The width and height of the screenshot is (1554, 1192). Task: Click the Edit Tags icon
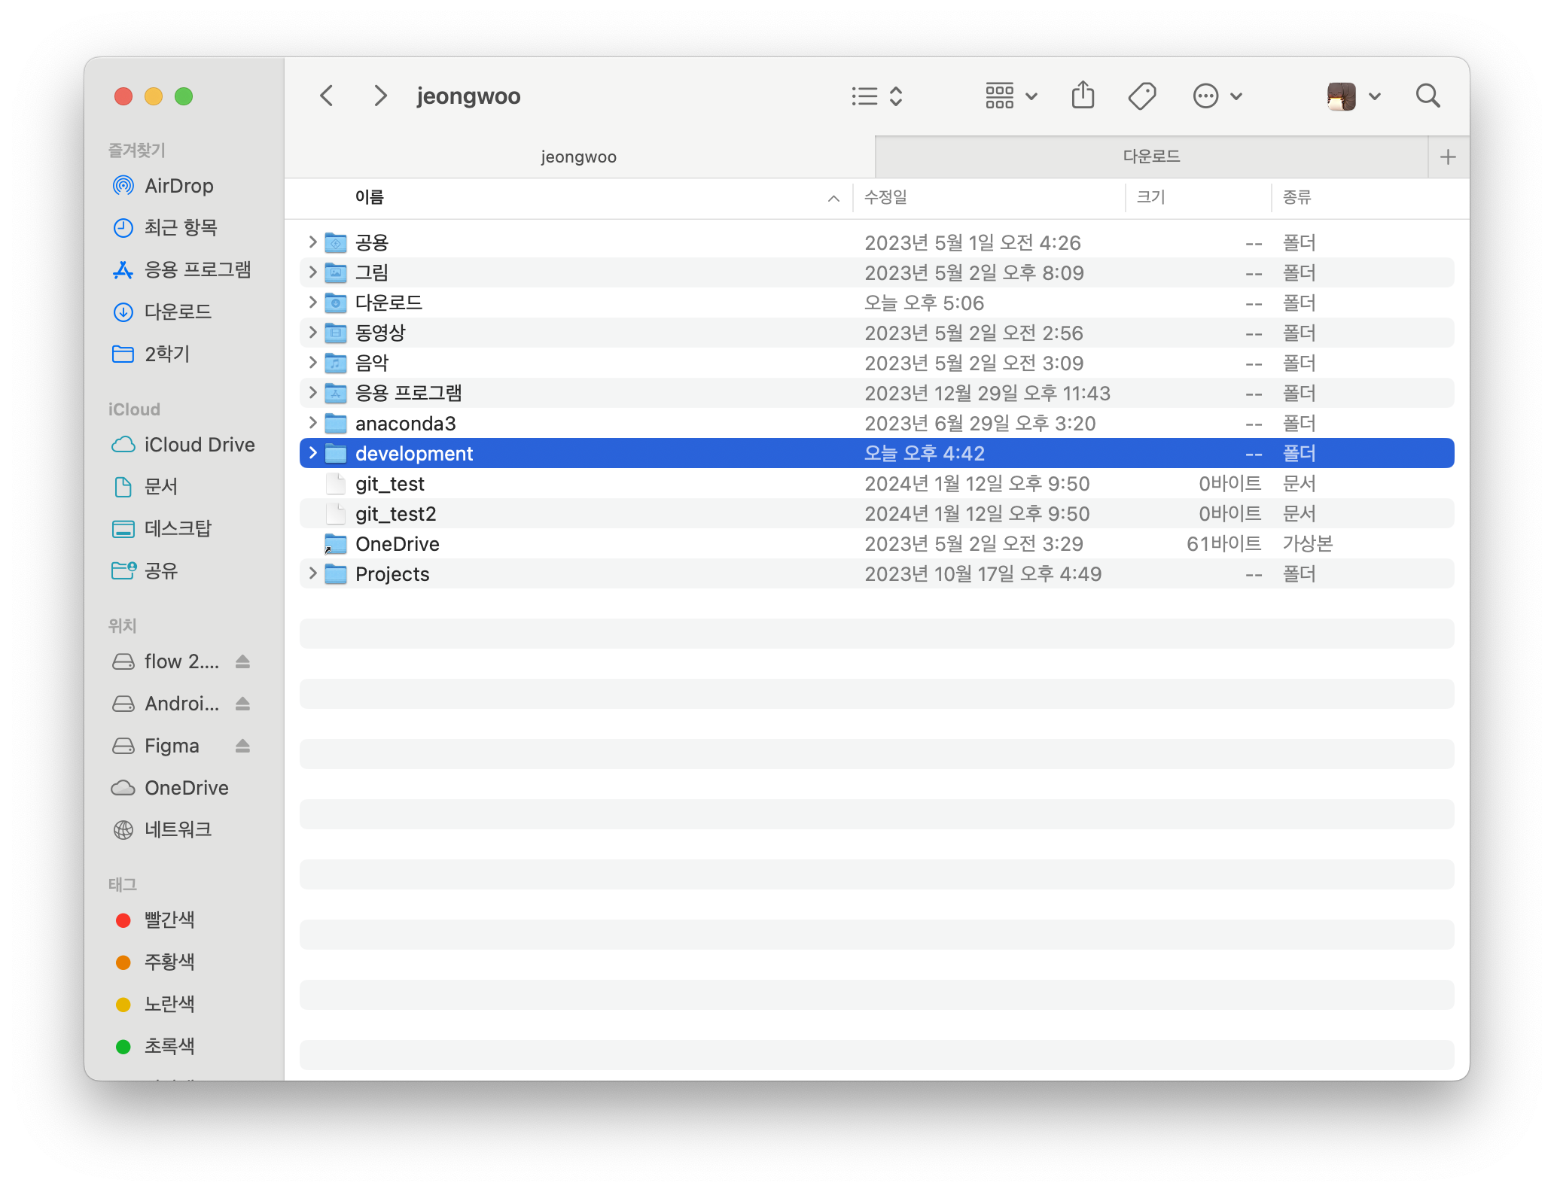[1141, 96]
